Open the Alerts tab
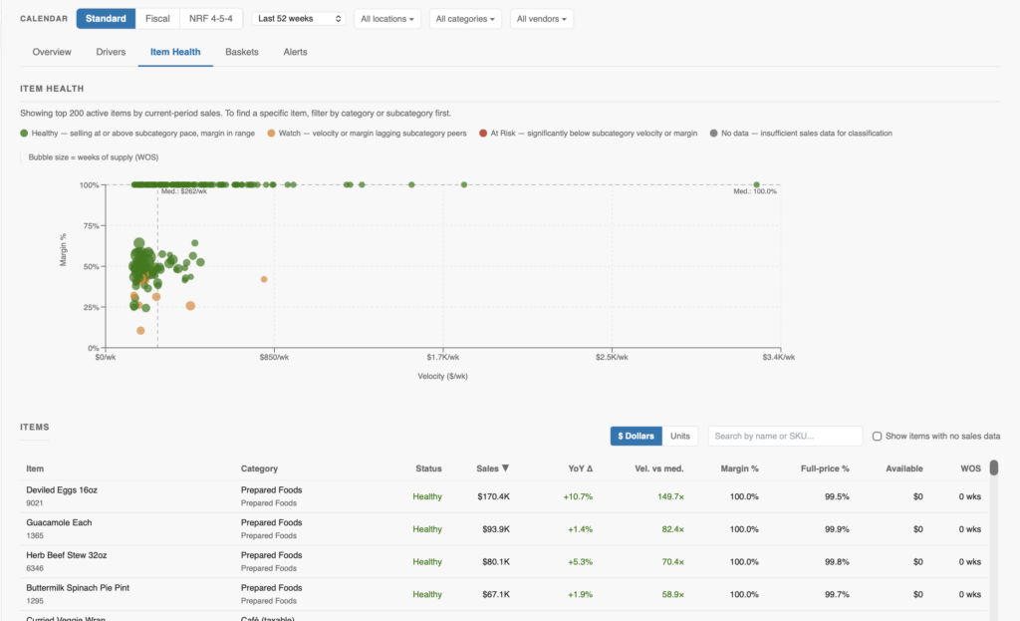The width and height of the screenshot is (1020, 621). click(x=295, y=52)
